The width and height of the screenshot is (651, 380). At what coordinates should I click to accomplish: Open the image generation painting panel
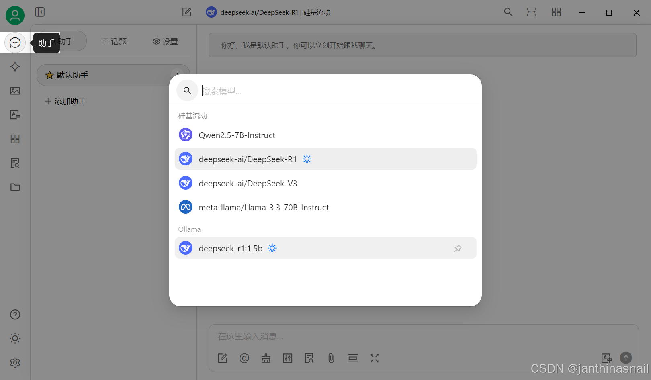pyautogui.click(x=15, y=91)
